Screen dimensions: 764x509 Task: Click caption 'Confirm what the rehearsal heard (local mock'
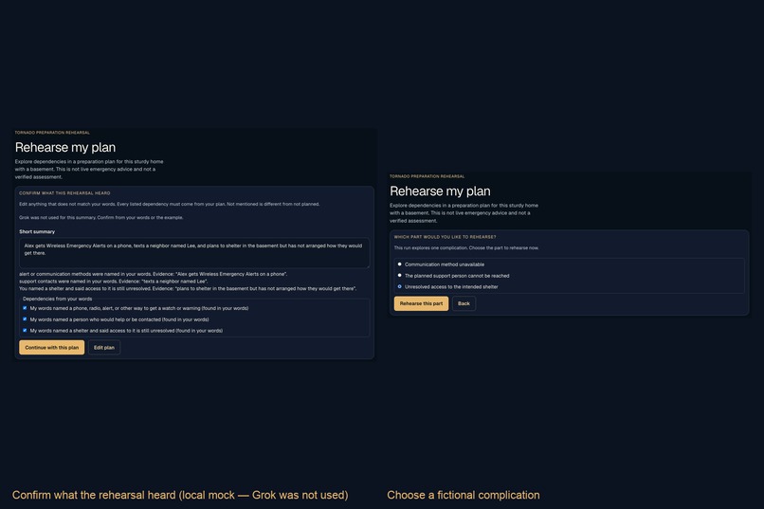180,495
